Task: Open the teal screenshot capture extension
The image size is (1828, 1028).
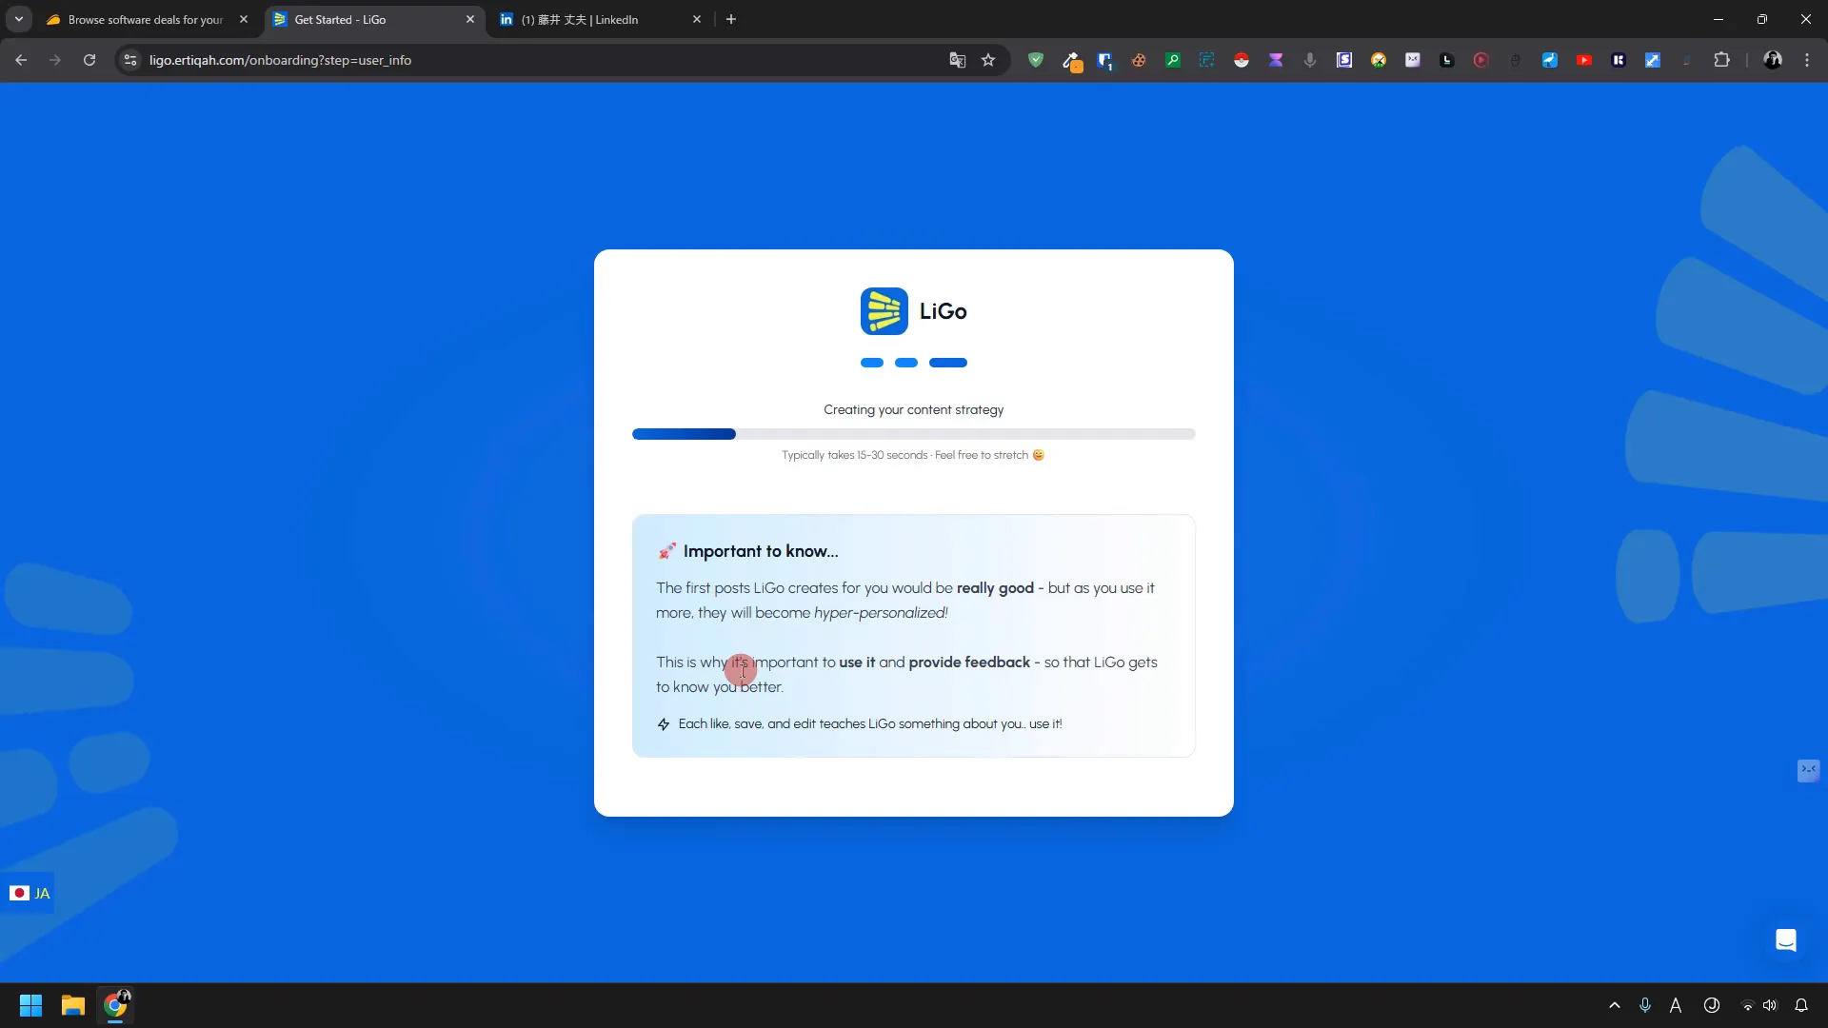Action: 1207,60
